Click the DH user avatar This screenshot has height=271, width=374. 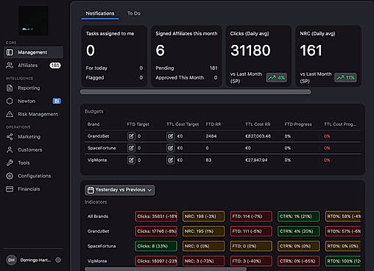point(11,260)
